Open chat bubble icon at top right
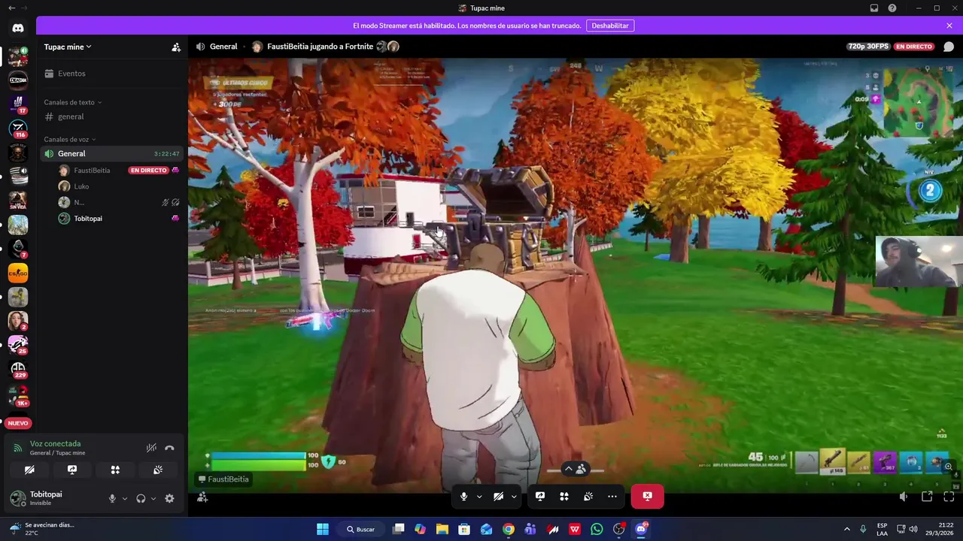Viewport: 963px width, 541px height. click(x=949, y=47)
